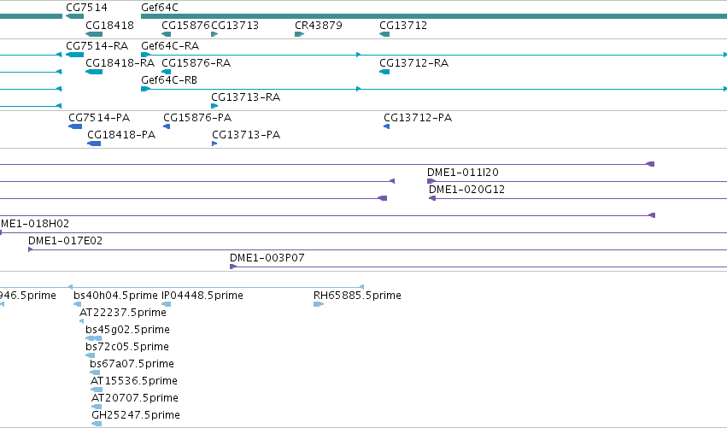
Task: Select the CG13713-RA transcript label
Action: [x=246, y=97]
